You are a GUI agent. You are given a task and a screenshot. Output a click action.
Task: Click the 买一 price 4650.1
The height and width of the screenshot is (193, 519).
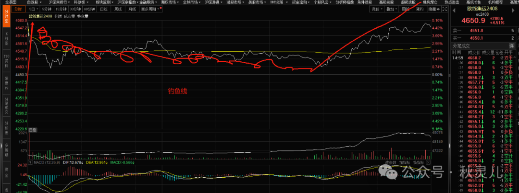point(477,38)
